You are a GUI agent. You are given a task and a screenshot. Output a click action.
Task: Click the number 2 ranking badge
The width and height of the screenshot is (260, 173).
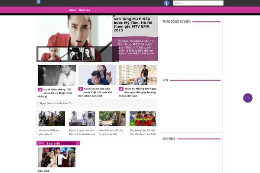pos(81,89)
